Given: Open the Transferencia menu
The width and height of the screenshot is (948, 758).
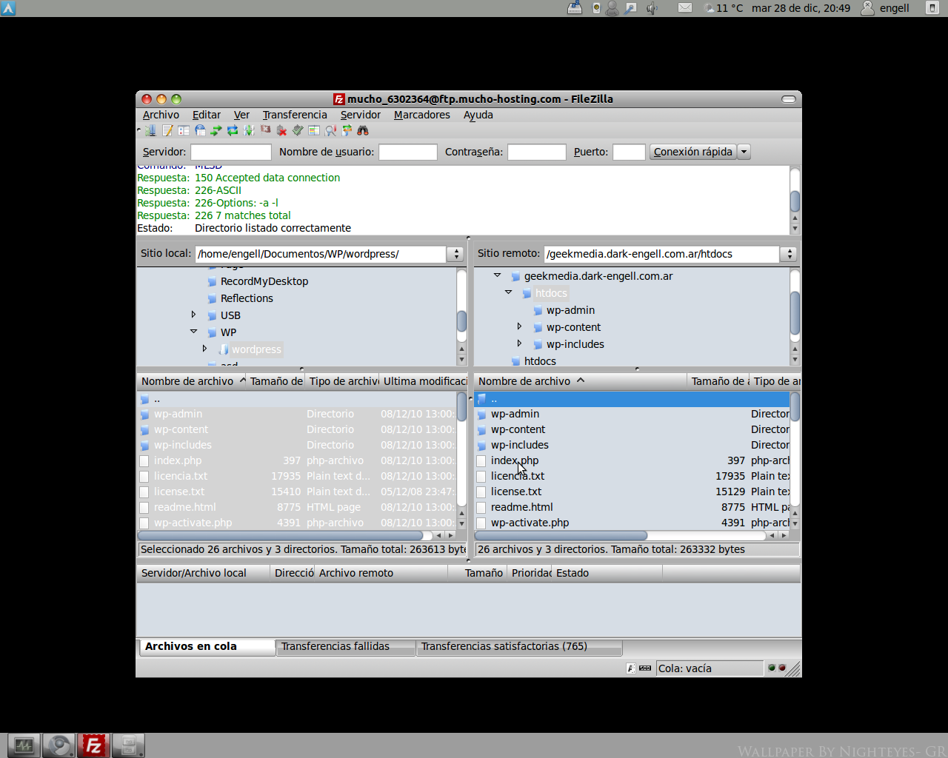Looking at the screenshot, I should pyautogui.click(x=295, y=115).
